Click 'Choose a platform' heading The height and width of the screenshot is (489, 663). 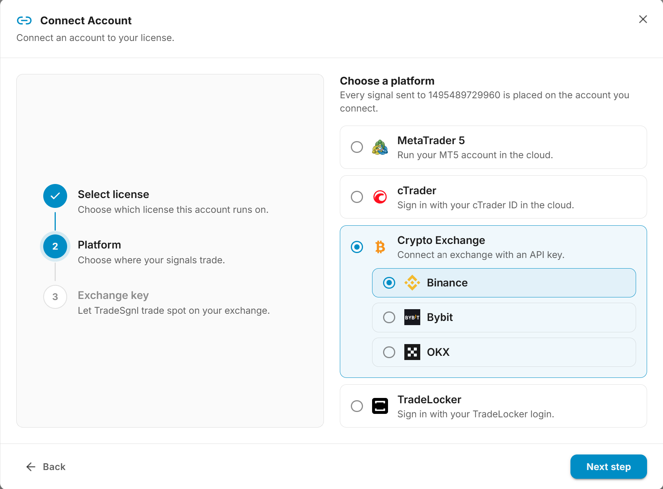[387, 81]
